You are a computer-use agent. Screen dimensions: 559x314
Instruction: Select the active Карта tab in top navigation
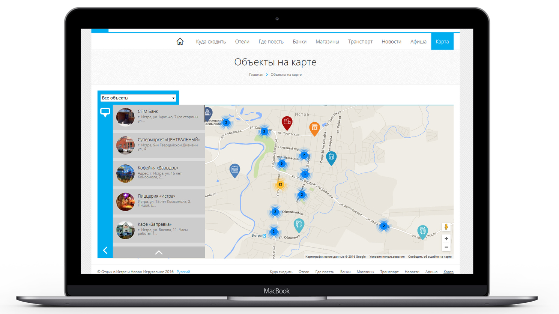tap(442, 41)
